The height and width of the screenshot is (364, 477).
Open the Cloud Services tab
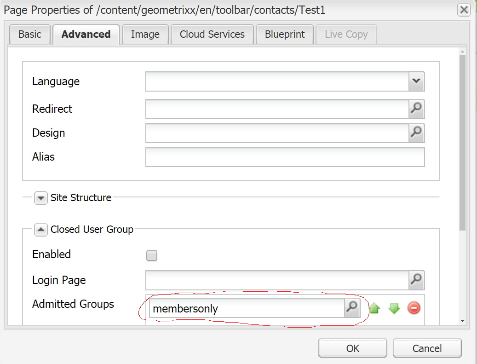212,34
